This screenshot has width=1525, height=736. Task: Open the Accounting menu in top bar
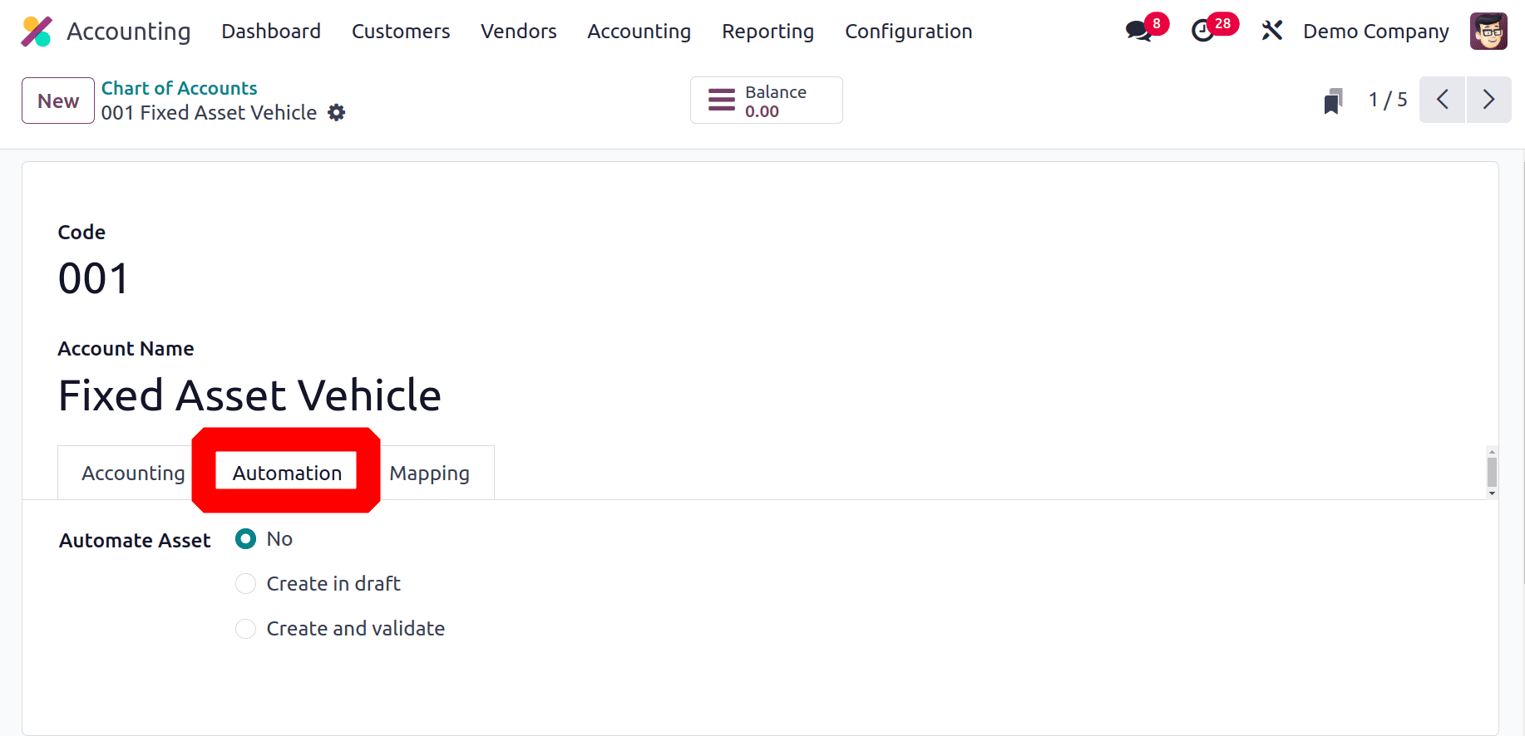639,32
